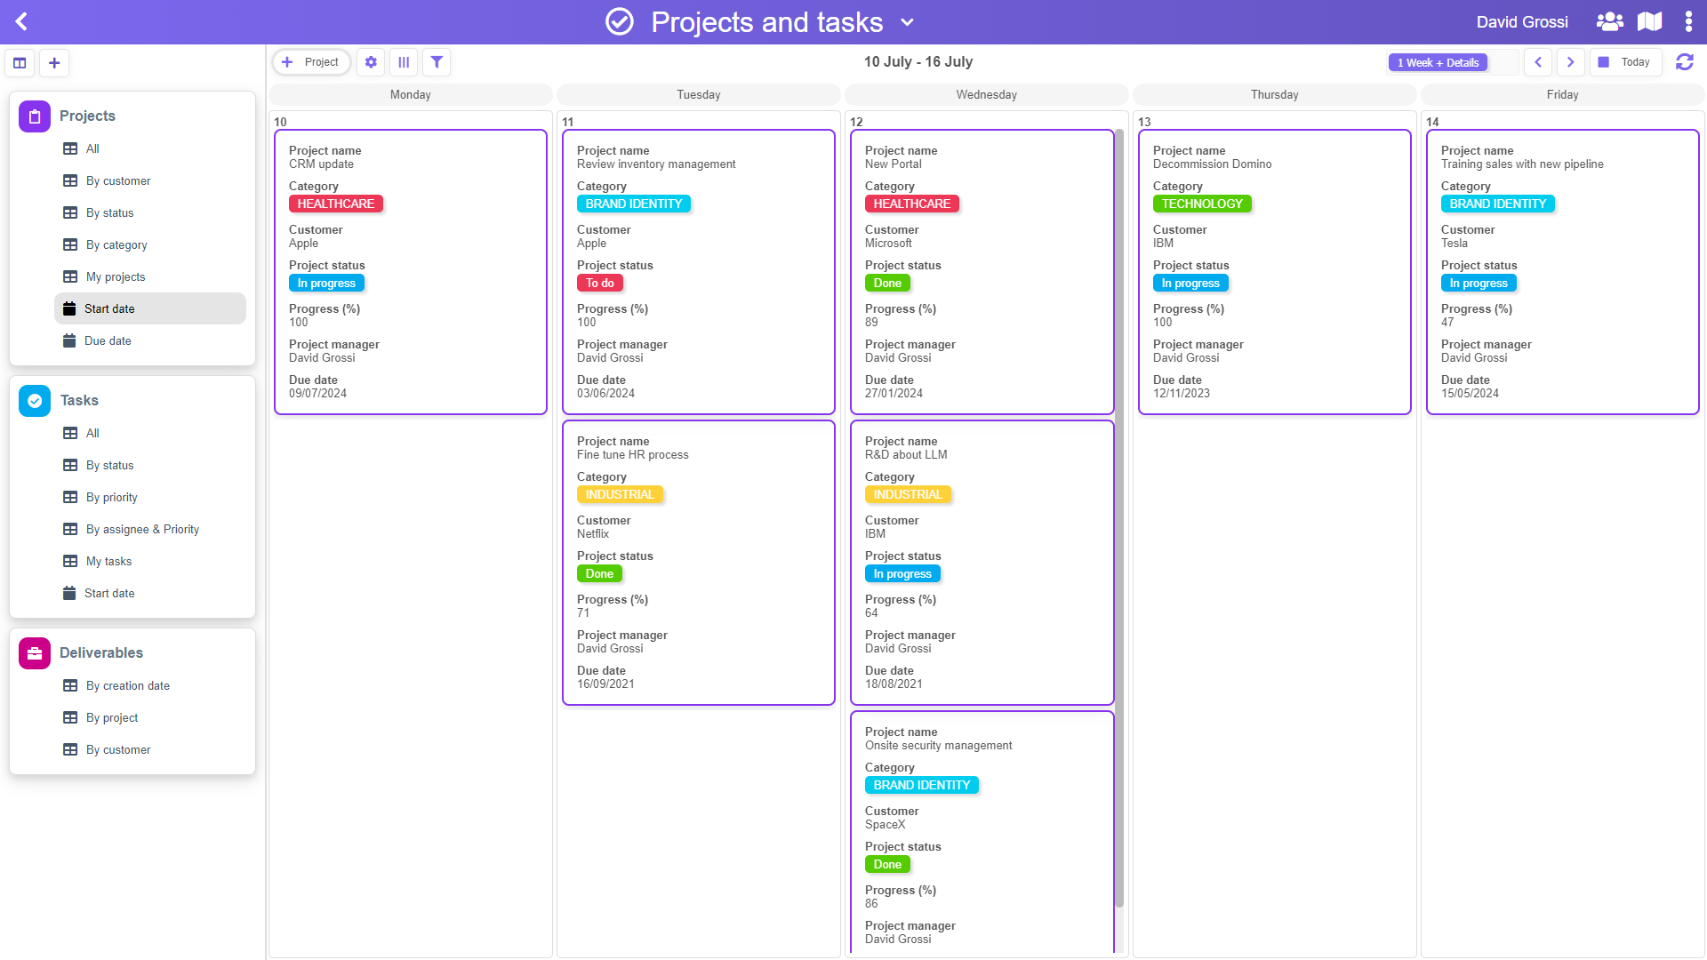Viewport: 1707px width, 960px height.
Task: Open the filter icon in the toolbar
Action: (437, 62)
